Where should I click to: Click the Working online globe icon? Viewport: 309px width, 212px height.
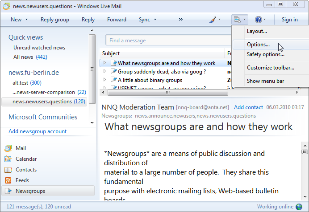pos(299,207)
